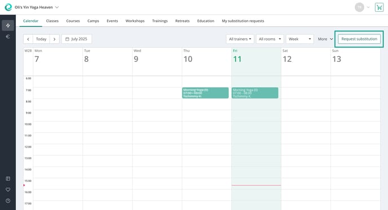Viewport: 388px width, 210px height.
Task: Expand the More options menu
Action: pyautogui.click(x=325, y=39)
